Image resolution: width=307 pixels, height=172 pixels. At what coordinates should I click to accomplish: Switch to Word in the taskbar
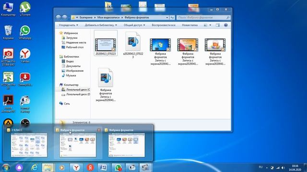point(104,168)
